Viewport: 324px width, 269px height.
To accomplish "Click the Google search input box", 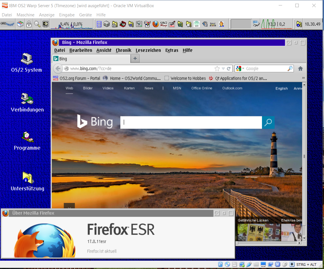I will pyautogui.click(x=266, y=69).
